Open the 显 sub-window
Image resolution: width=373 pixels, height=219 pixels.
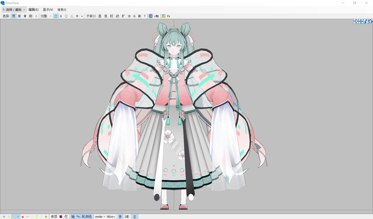[100, 16]
